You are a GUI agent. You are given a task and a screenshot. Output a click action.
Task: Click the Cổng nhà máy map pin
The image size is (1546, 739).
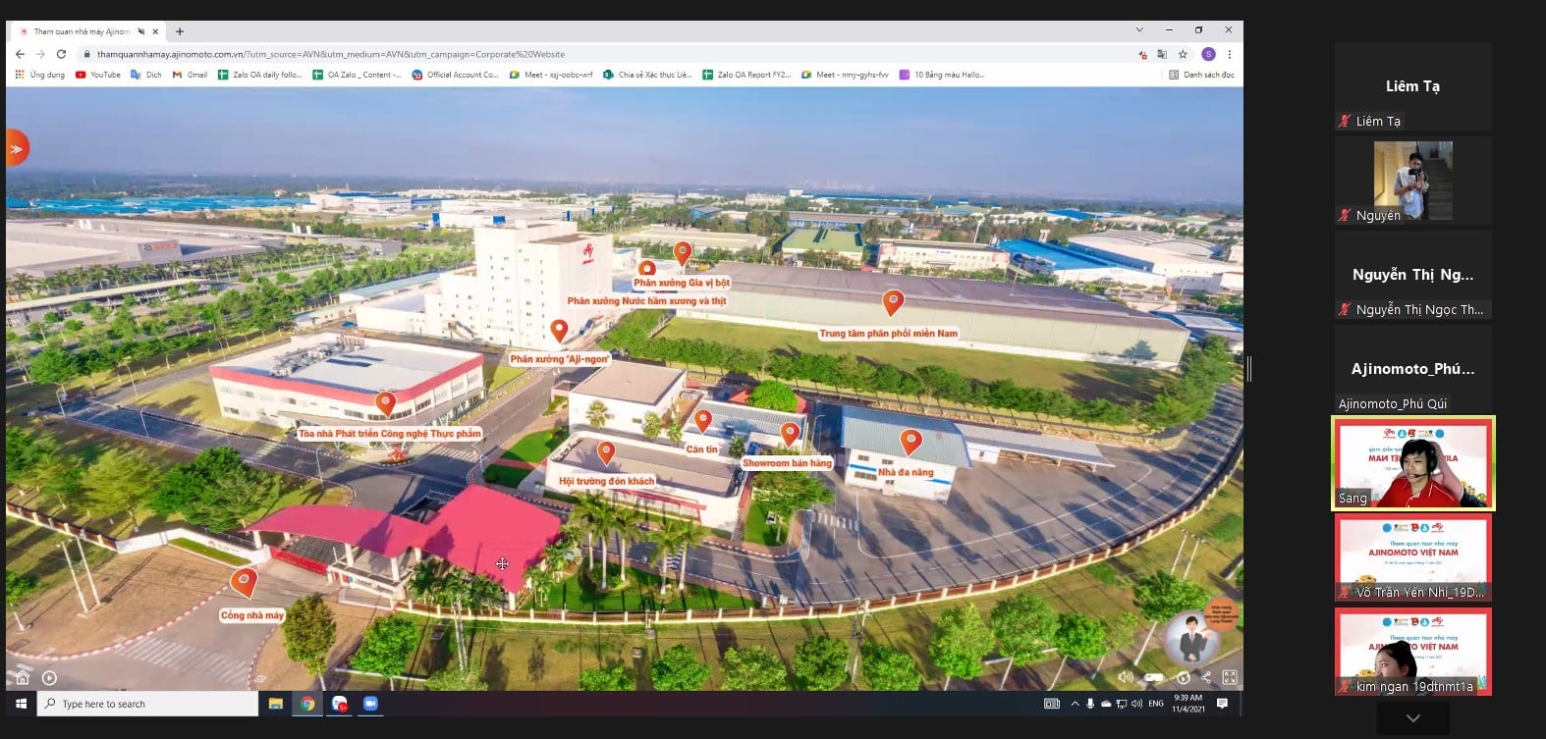[244, 581]
